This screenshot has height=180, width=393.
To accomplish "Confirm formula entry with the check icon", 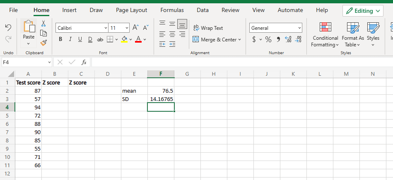I will tap(72, 62).
